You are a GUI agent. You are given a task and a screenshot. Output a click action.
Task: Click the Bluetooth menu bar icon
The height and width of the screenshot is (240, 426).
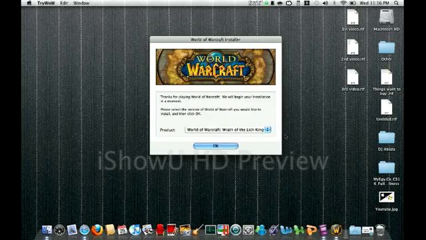point(334,3)
